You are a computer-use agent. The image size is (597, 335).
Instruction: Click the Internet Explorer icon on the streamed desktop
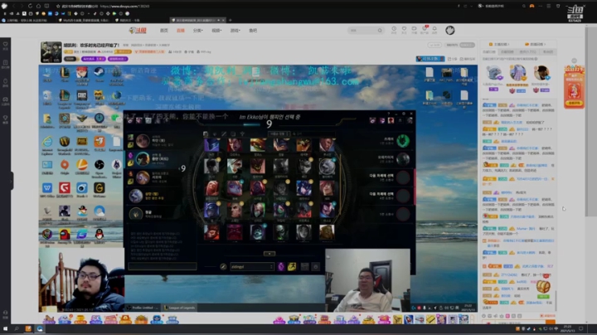click(x=47, y=143)
